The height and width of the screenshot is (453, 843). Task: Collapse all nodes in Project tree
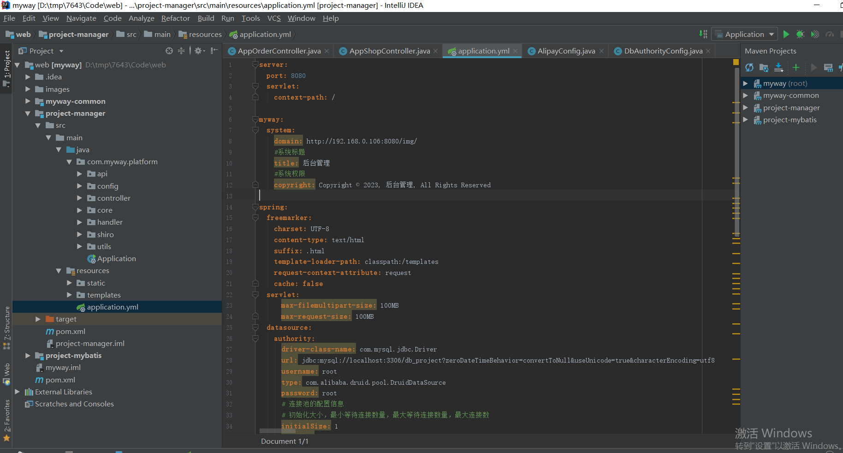point(181,51)
